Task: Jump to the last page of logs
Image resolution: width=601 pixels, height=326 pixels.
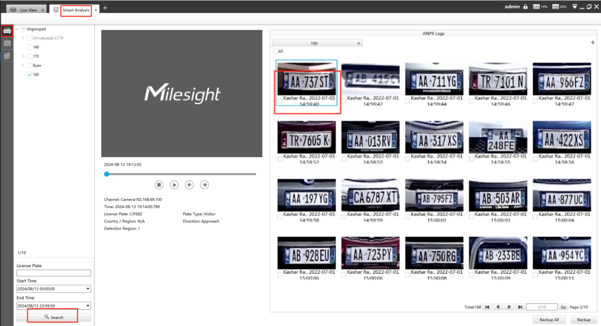Action: coord(520,307)
